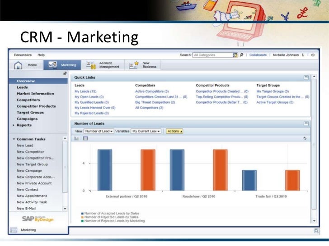
Task: Open Market Information view
Action: [35, 94]
